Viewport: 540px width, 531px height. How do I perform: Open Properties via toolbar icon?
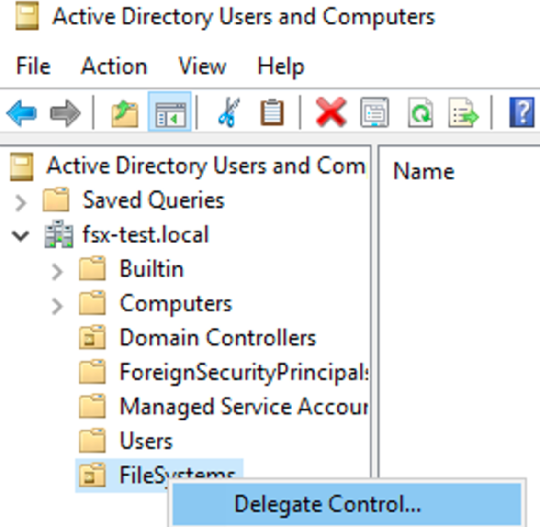(x=375, y=112)
